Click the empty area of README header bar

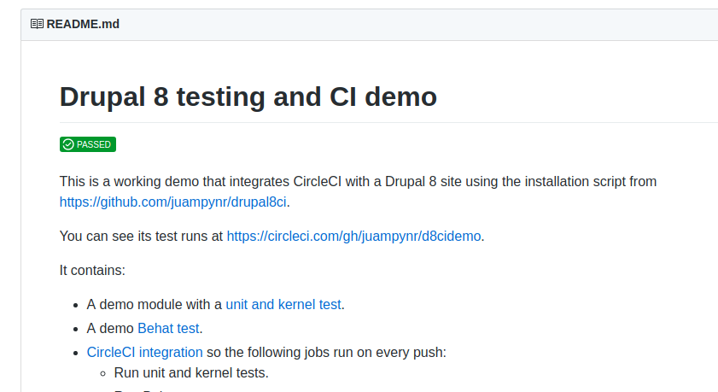pyautogui.click(x=412, y=24)
